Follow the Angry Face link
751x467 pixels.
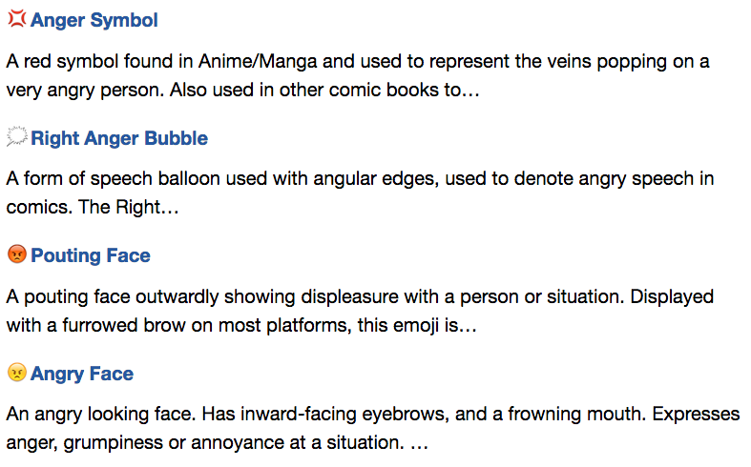pos(82,374)
